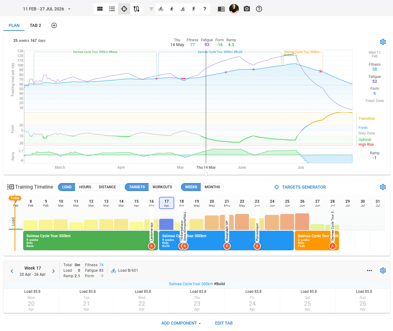This screenshot has height=331, width=393.
Task: Toggle timeline to HOURS view
Action: [x=85, y=187]
